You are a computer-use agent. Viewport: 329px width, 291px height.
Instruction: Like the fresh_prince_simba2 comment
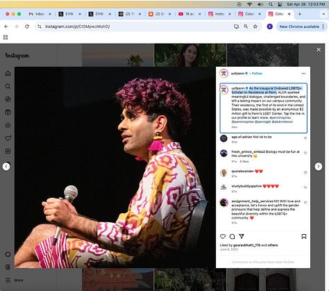pyautogui.click(x=305, y=153)
